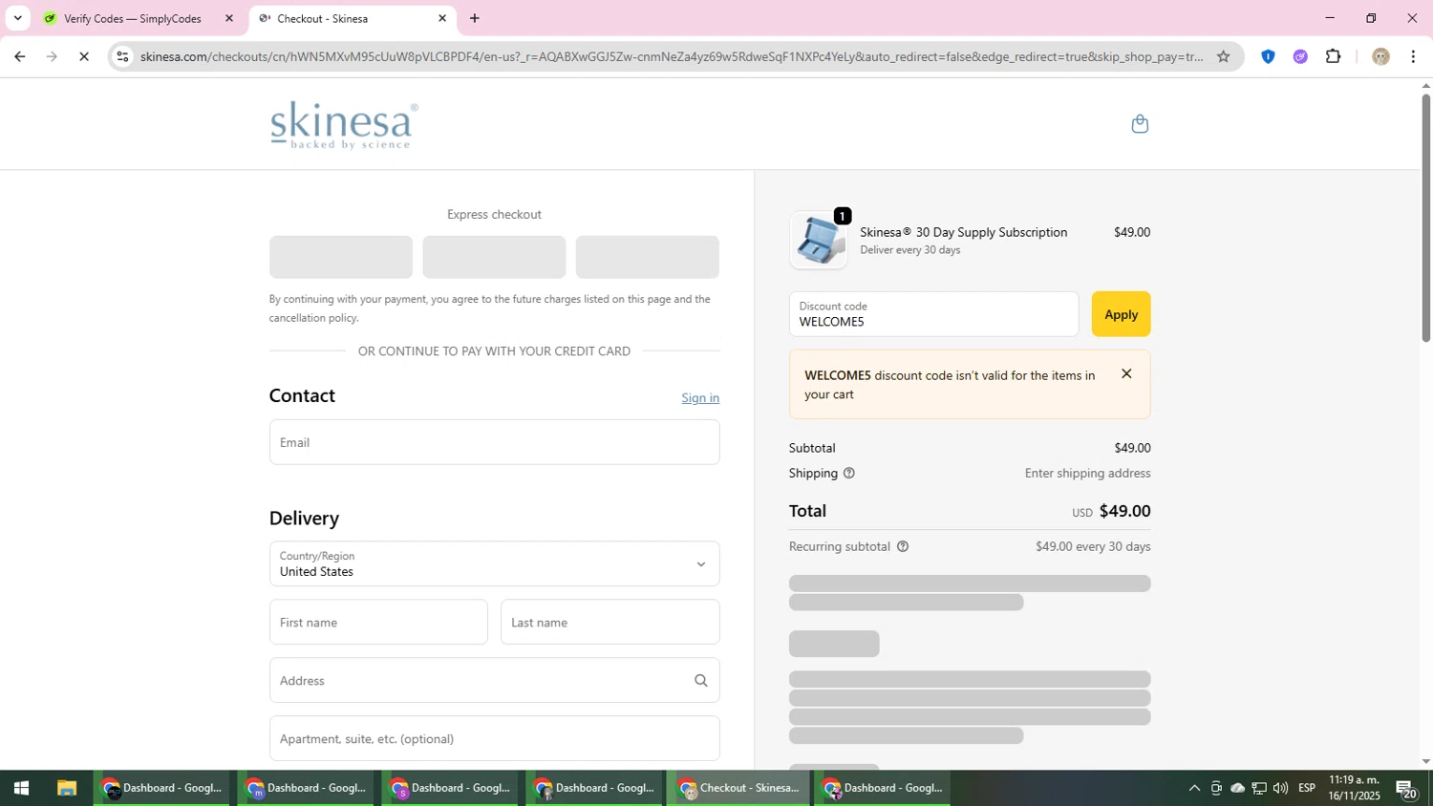Click the First name field
The width and height of the screenshot is (1433, 806).
[378, 623]
